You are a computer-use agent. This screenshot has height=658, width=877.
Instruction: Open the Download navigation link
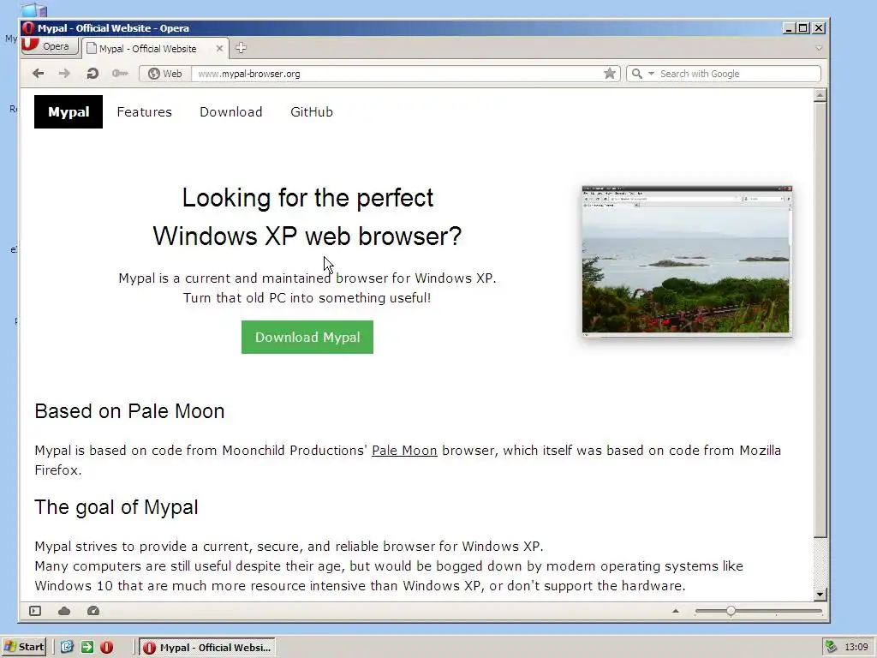pos(231,112)
